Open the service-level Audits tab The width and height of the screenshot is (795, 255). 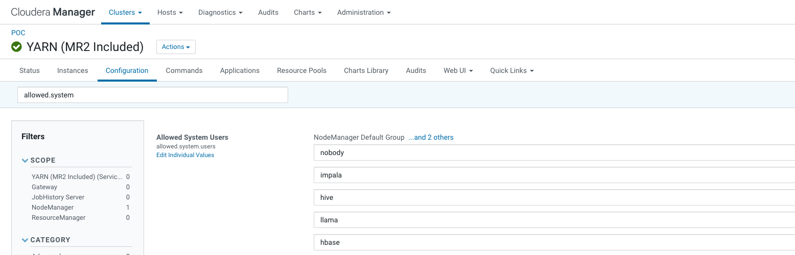(416, 70)
